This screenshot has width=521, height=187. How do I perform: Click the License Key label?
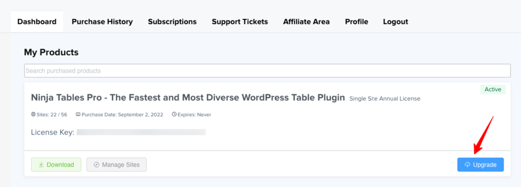tap(52, 133)
